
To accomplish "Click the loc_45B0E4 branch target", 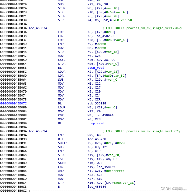I will (97, 187).
